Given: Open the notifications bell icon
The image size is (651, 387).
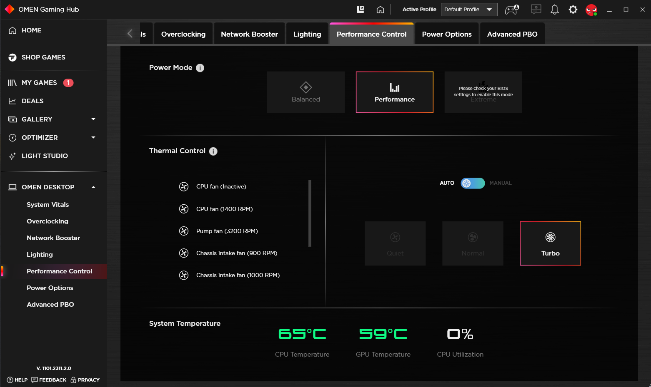Looking at the screenshot, I should 555,10.
